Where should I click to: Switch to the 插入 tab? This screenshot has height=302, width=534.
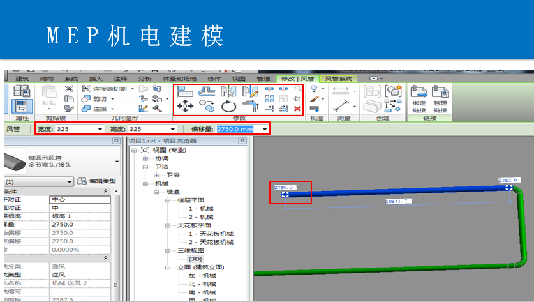96,79
